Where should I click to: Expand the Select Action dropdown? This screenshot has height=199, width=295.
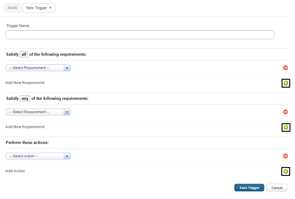click(38, 156)
